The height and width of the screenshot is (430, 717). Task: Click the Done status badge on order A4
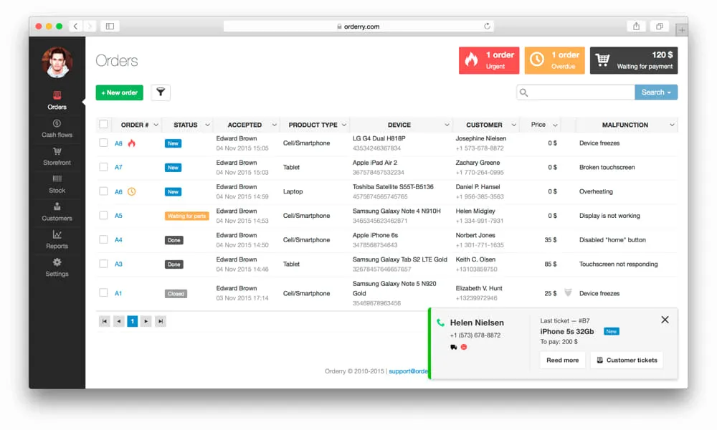tap(174, 240)
